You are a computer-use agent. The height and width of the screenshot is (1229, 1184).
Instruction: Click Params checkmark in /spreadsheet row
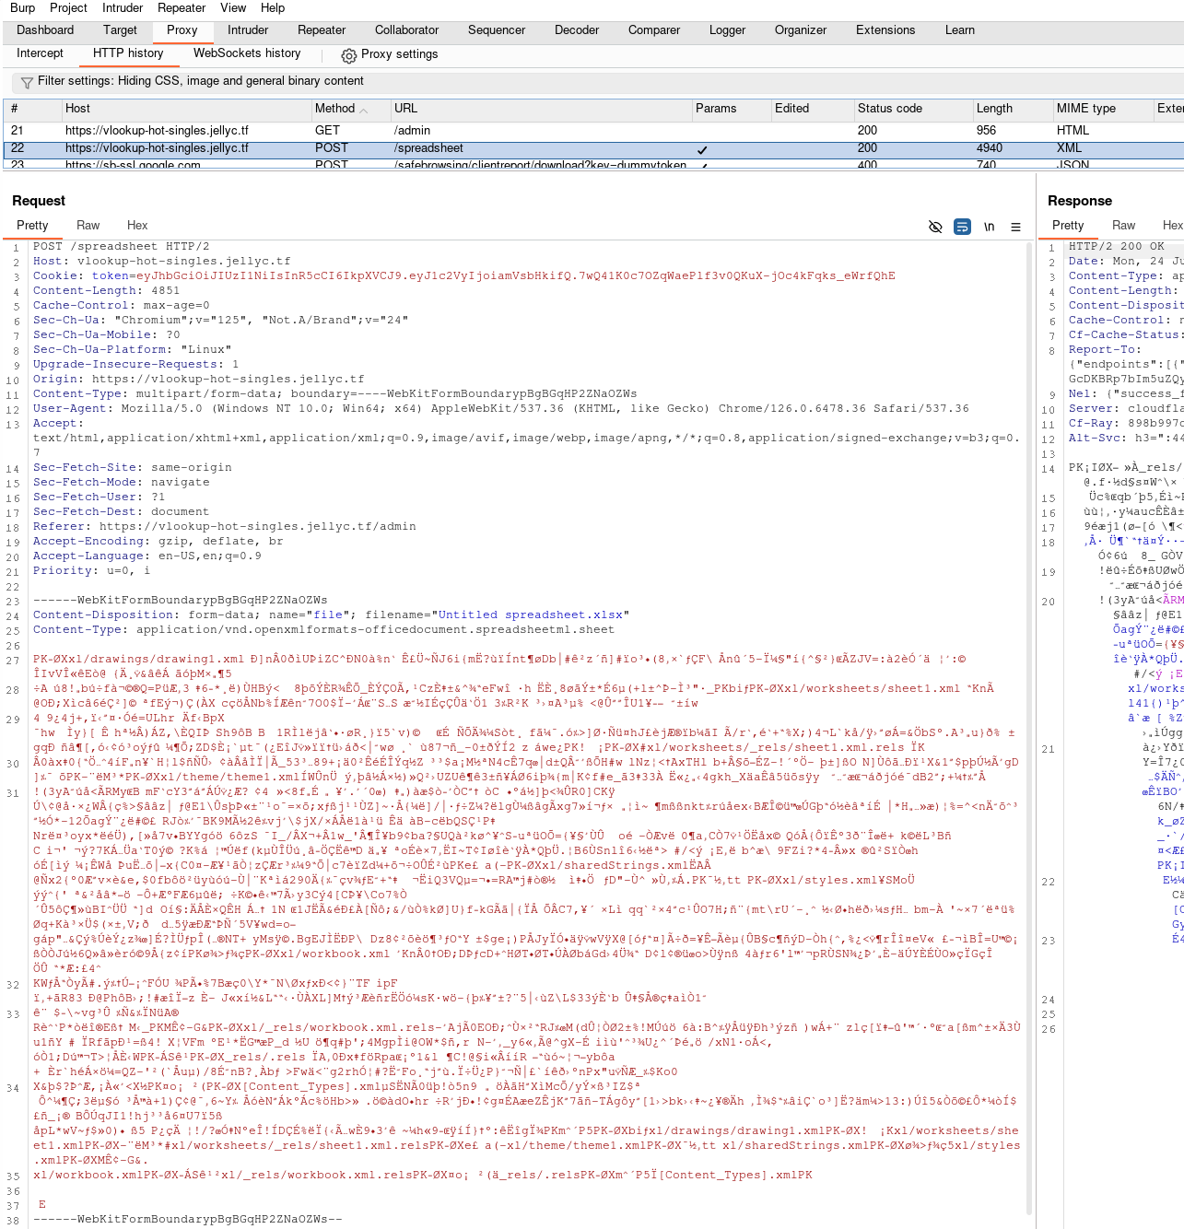tap(702, 148)
